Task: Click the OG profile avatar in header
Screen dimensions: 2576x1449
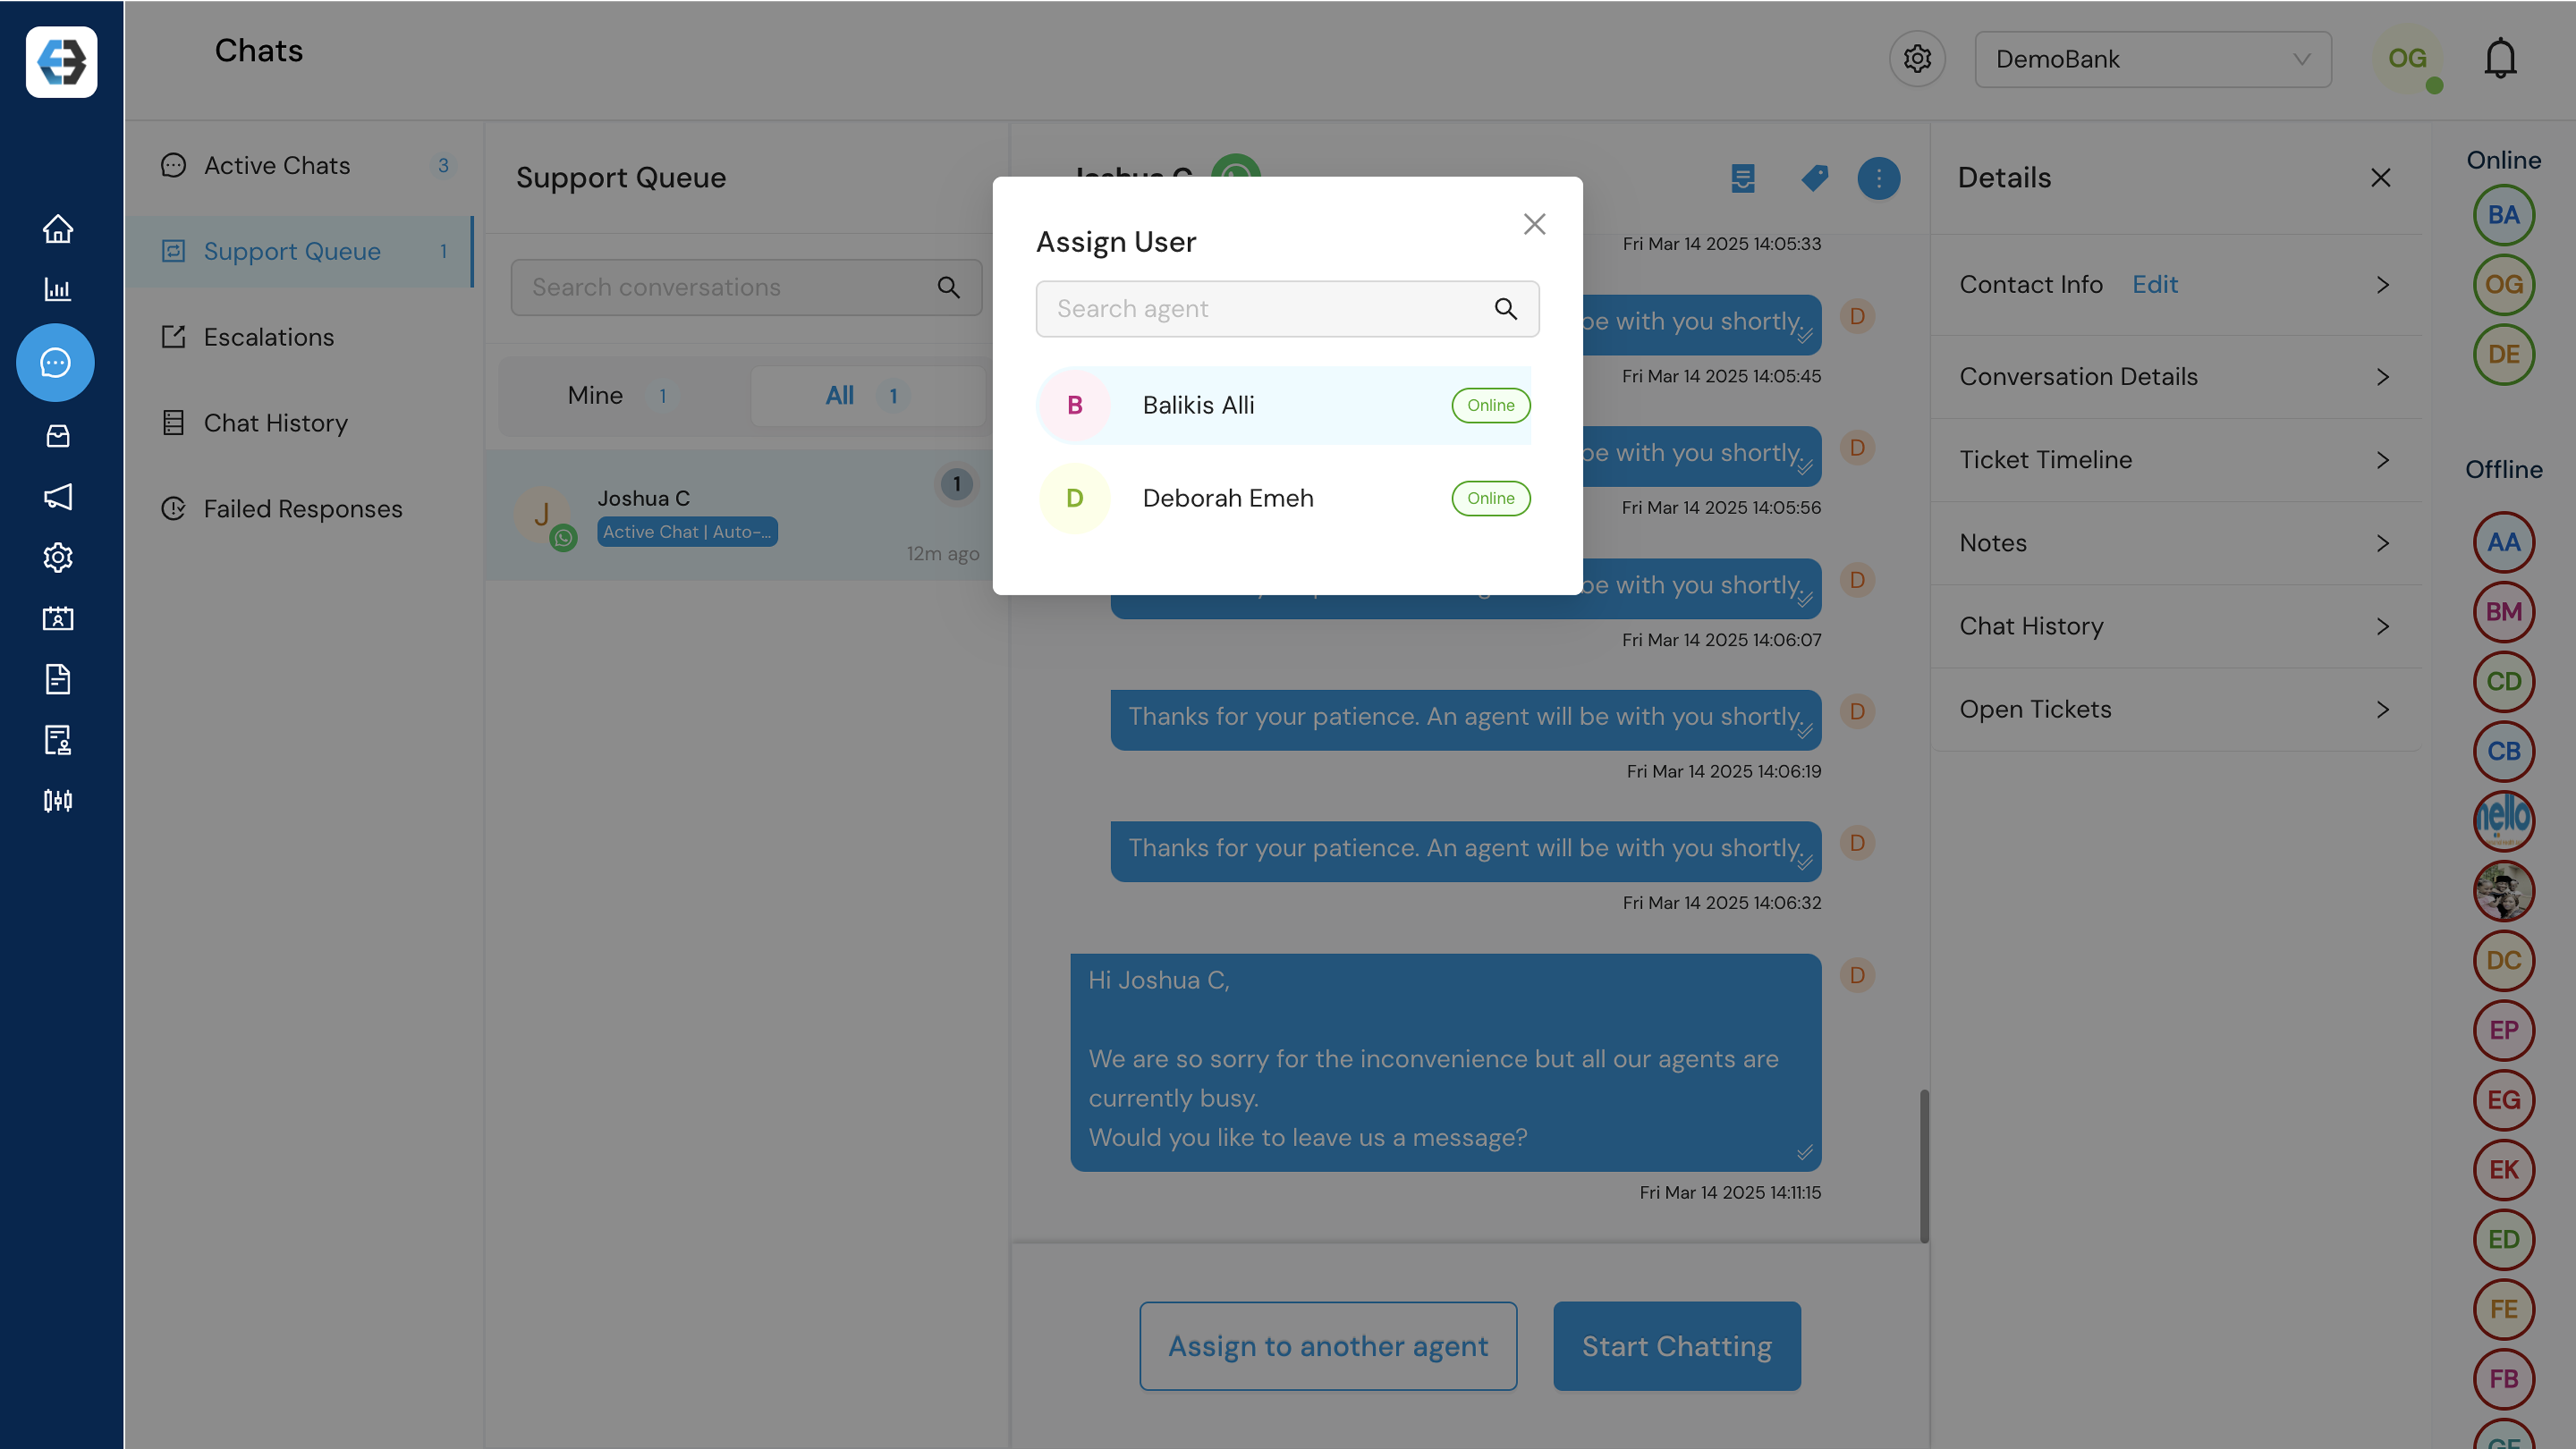Action: 2407,59
